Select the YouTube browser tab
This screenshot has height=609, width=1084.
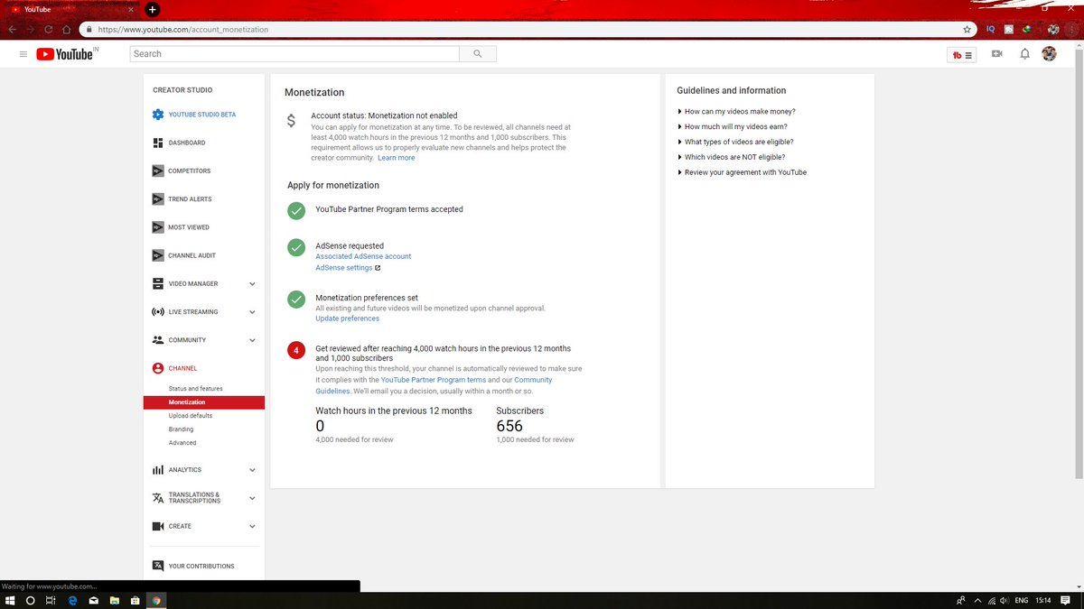70,9
